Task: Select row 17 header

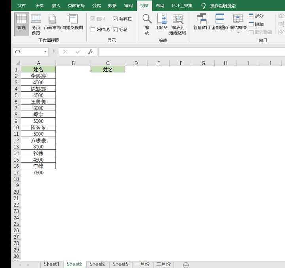Action: [16, 173]
